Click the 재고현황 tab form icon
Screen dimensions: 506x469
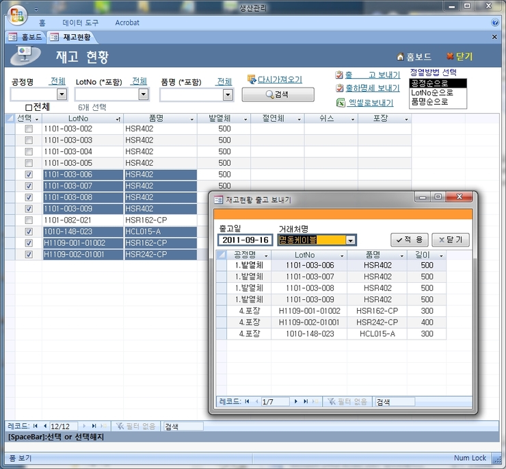(x=54, y=37)
